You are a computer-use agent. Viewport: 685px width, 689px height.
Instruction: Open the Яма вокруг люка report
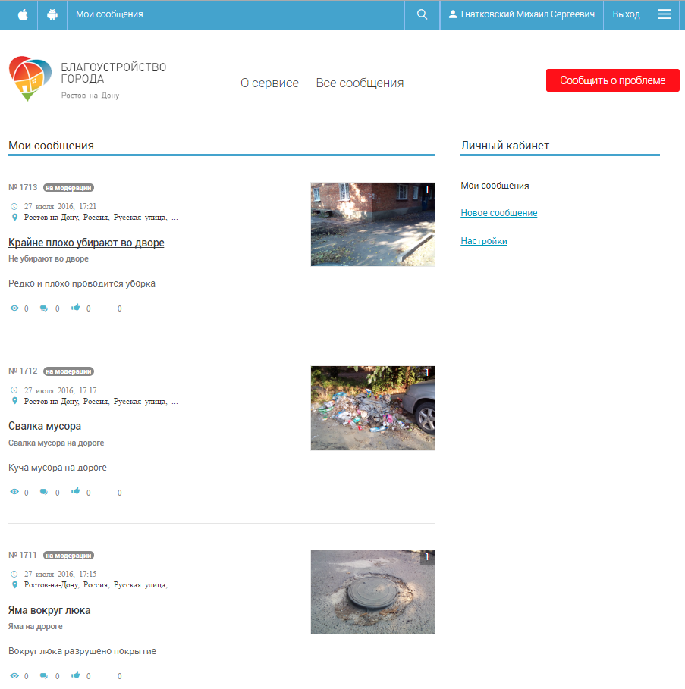click(49, 610)
